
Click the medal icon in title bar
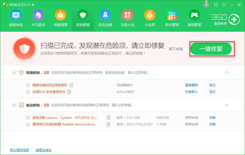[206, 4]
